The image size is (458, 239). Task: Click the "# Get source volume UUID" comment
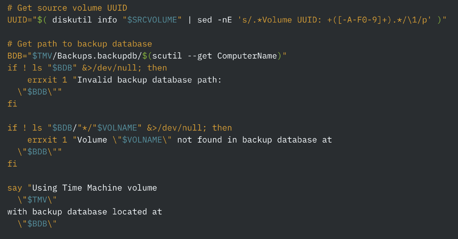point(67,8)
